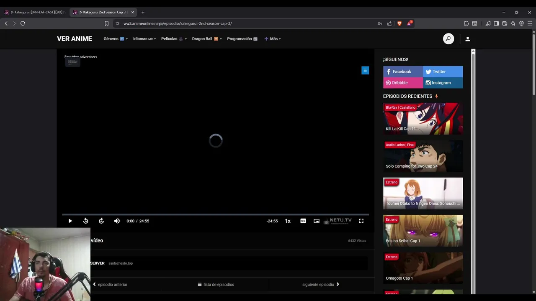Open the extensions puzzle icon

tap(466, 23)
